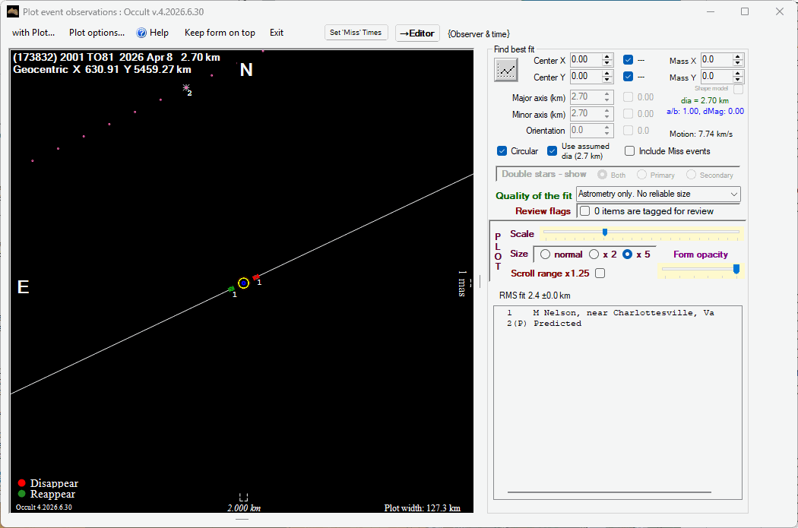The width and height of the screenshot is (798, 528).
Task: Click the observer list horizontal scrollbar
Action: pyautogui.click(x=609, y=492)
